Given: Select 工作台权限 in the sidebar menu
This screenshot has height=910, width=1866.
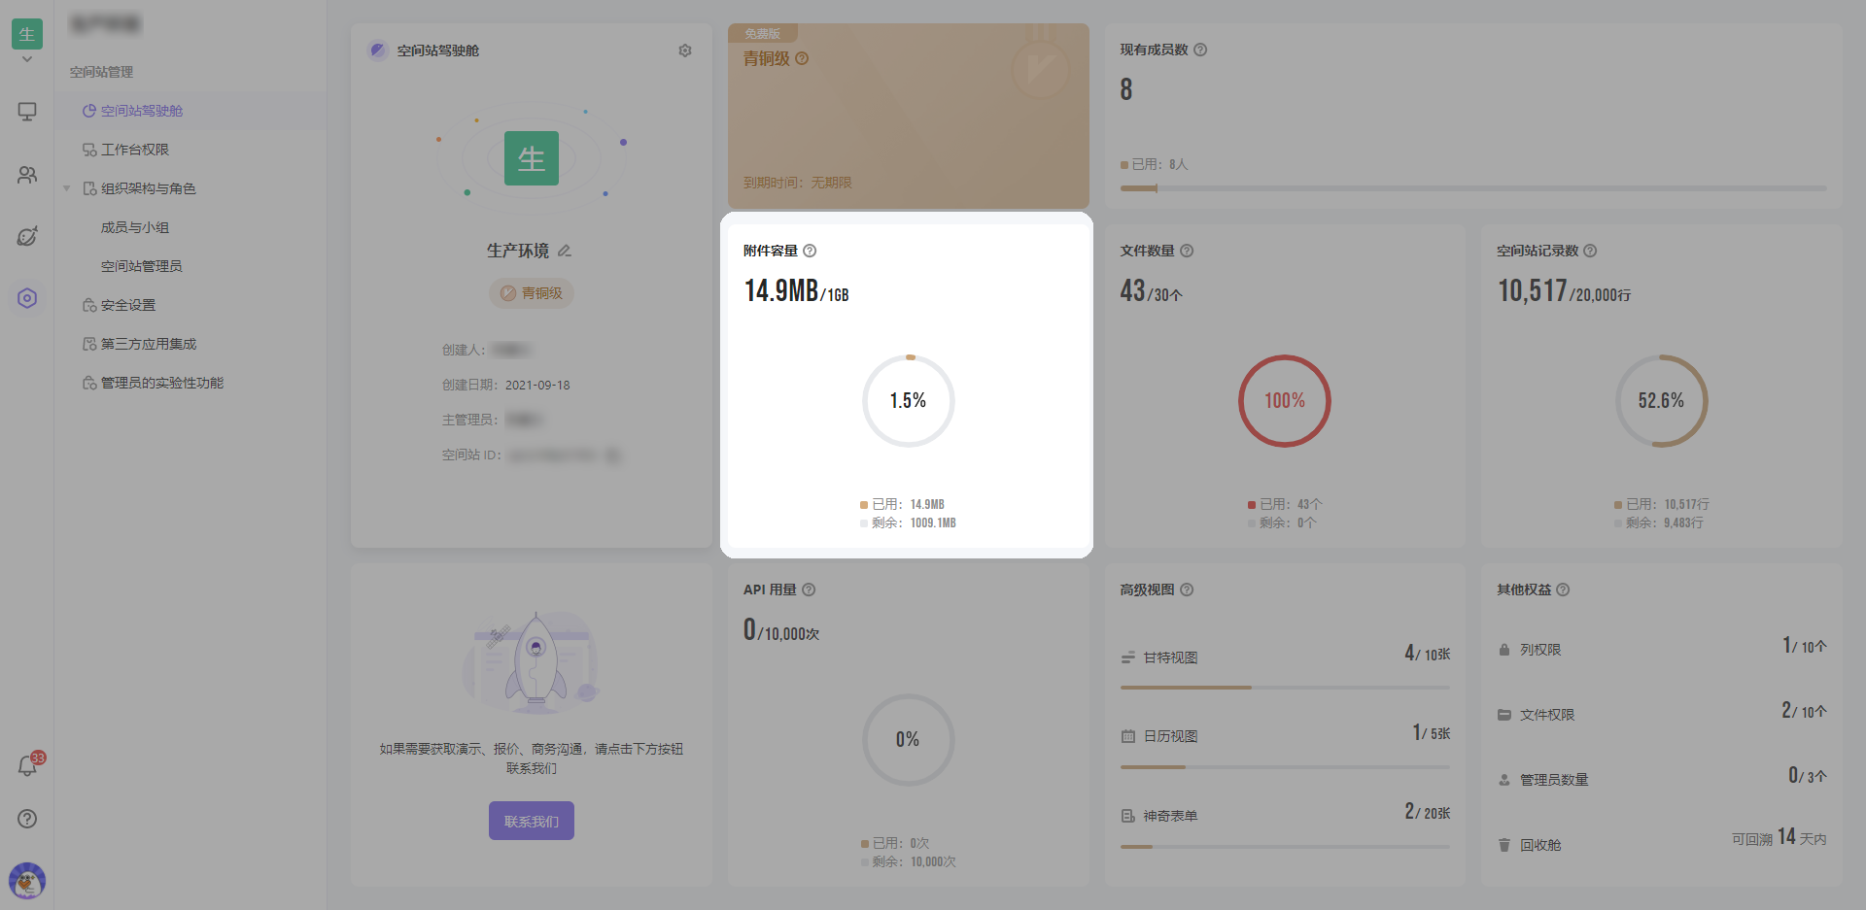Looking at the screenshot, I should tap(135, 150).
